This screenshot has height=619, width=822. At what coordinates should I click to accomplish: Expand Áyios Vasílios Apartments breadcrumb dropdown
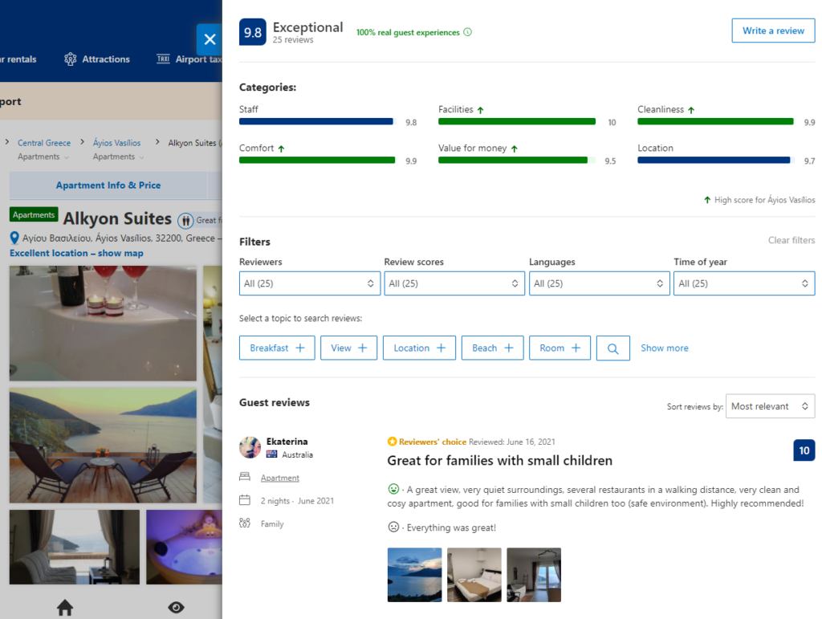click(119, 157)
